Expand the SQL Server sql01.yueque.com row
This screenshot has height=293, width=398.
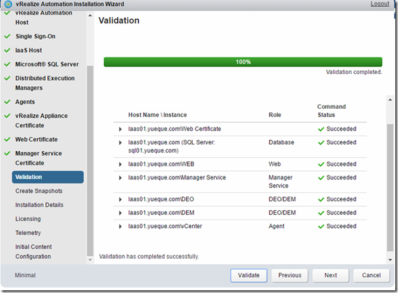120,142
